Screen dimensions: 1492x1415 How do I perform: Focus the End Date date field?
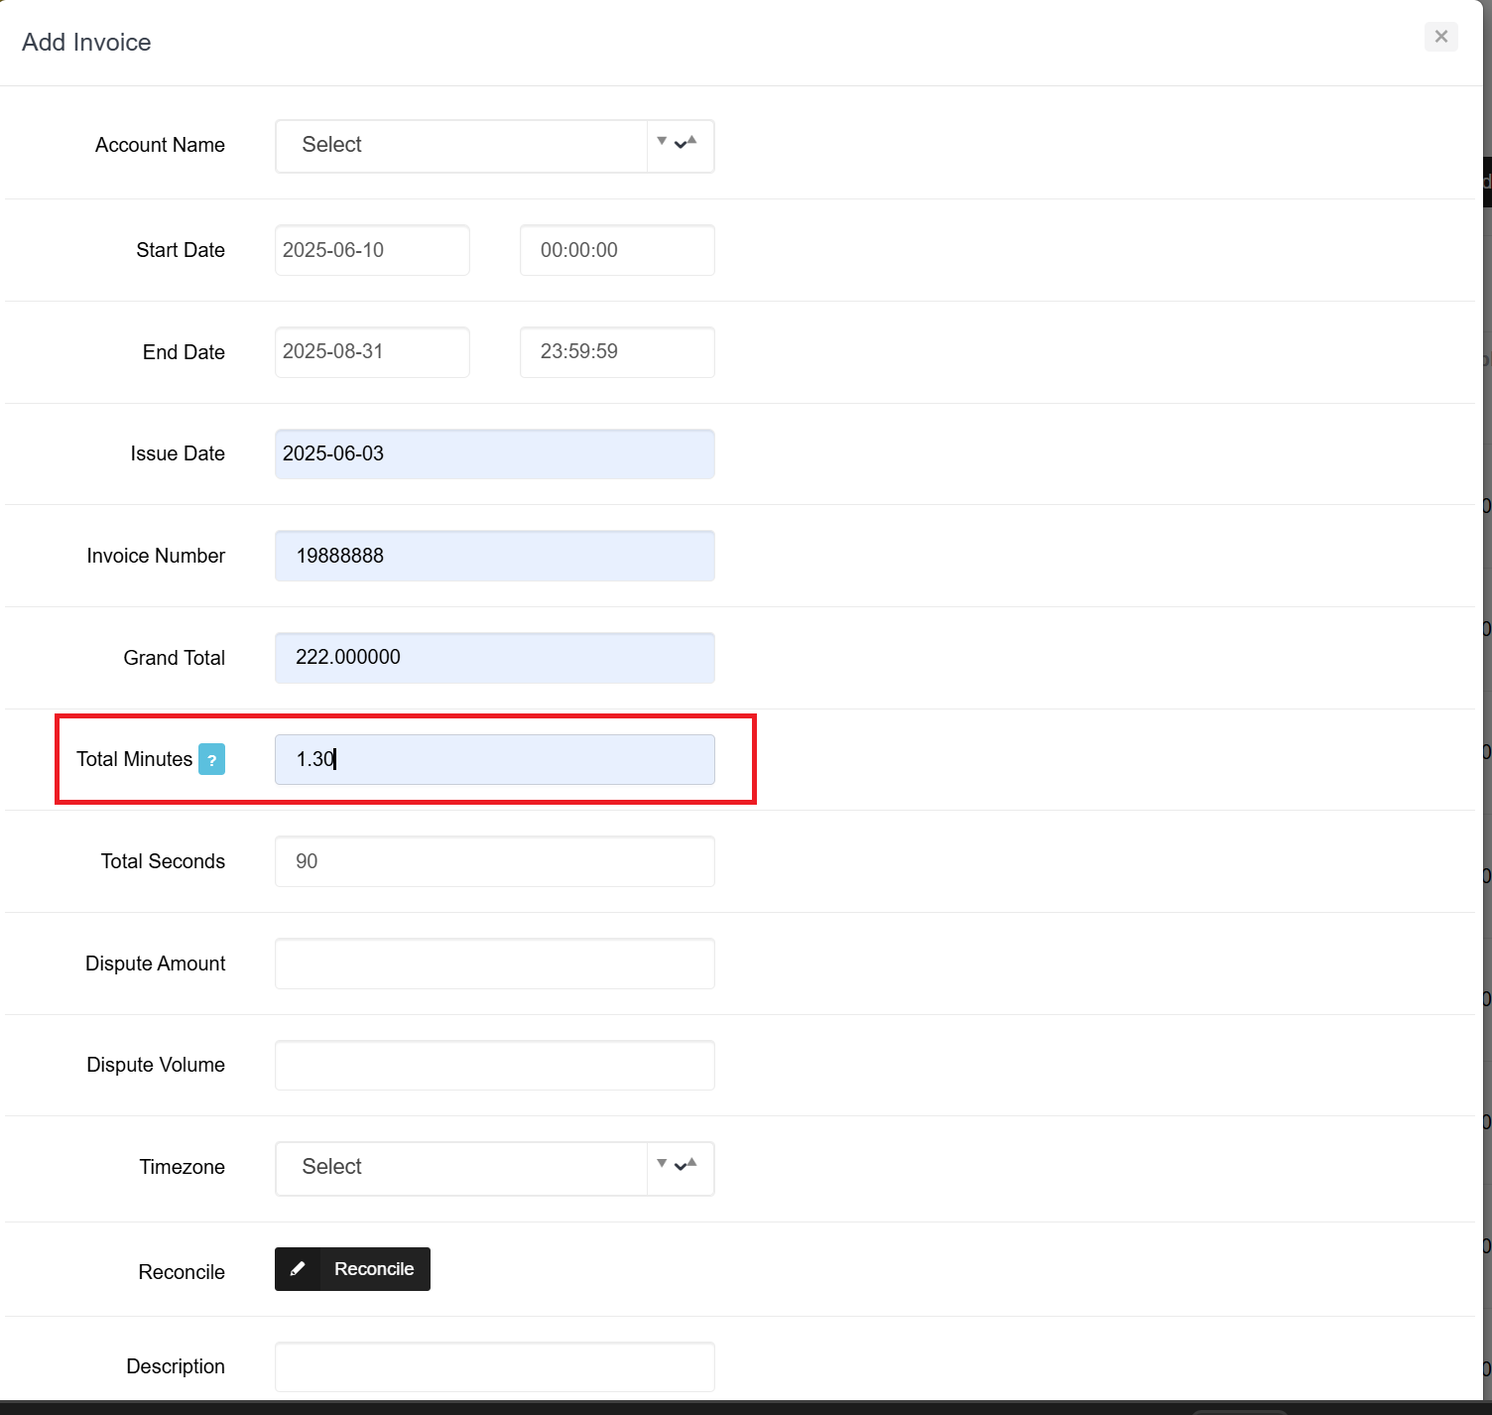(372, 352)
